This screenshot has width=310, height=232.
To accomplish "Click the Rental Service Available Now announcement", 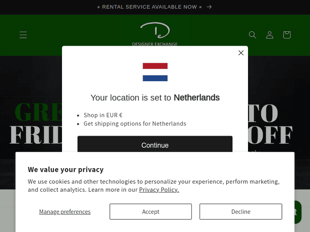I will click(x=149, y=7).
